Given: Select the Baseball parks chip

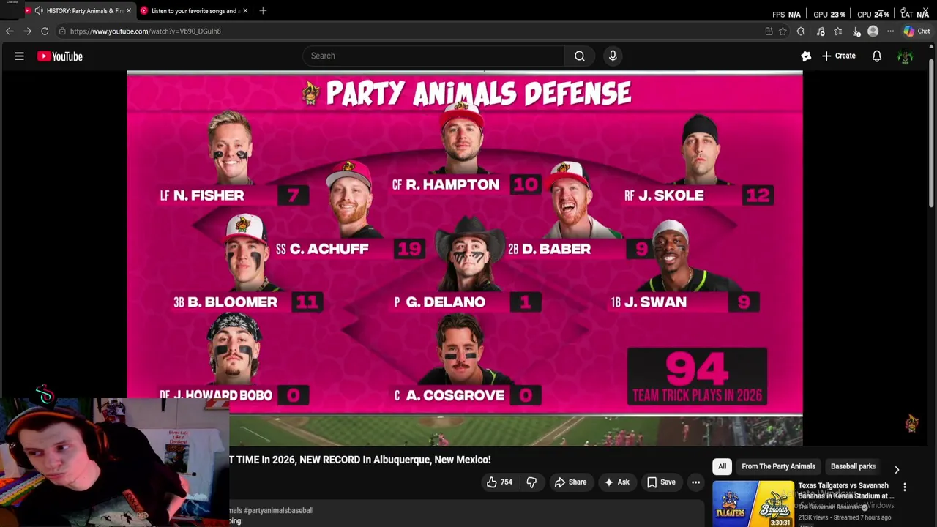Looking at the screenshot, I should coord(853,466).
